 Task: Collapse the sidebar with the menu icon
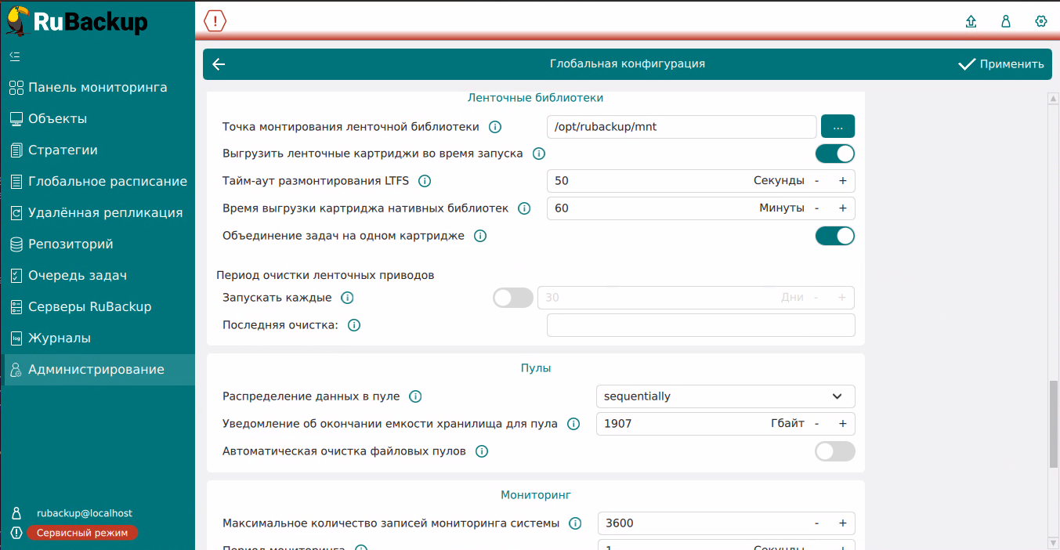coord(15,56)
